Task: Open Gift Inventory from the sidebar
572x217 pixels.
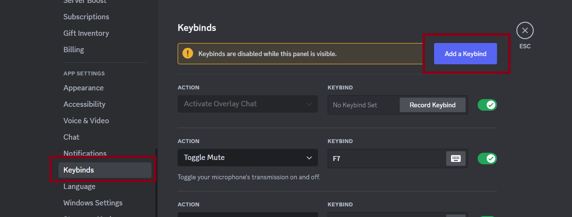Action: (x=86, y=33)
